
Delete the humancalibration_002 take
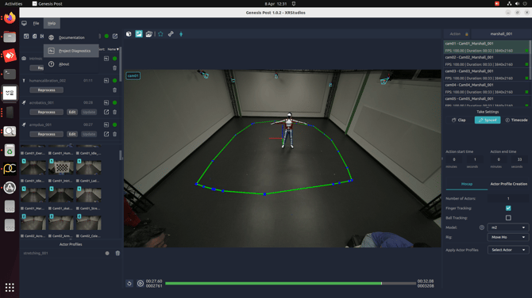tap(114, 90)
